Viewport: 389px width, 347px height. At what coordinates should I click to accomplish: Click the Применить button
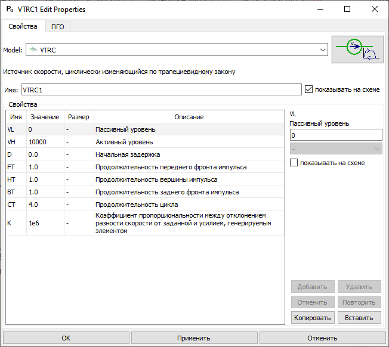click(194, 338)
